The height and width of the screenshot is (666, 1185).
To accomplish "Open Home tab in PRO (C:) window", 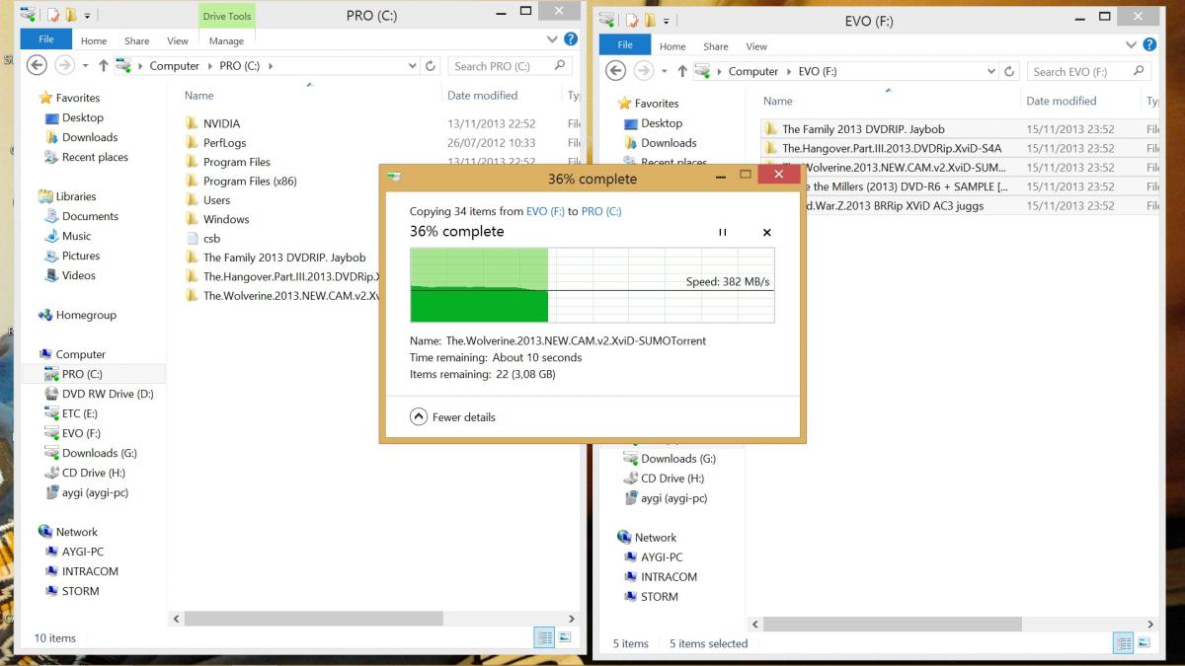I will pyautogui.click(x=94, y=40).
